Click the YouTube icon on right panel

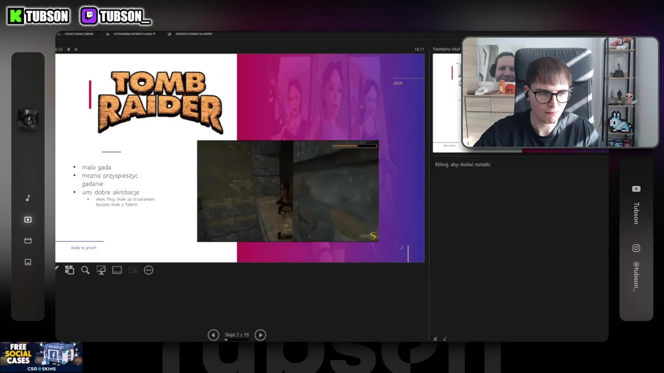[x=636, y=189]
